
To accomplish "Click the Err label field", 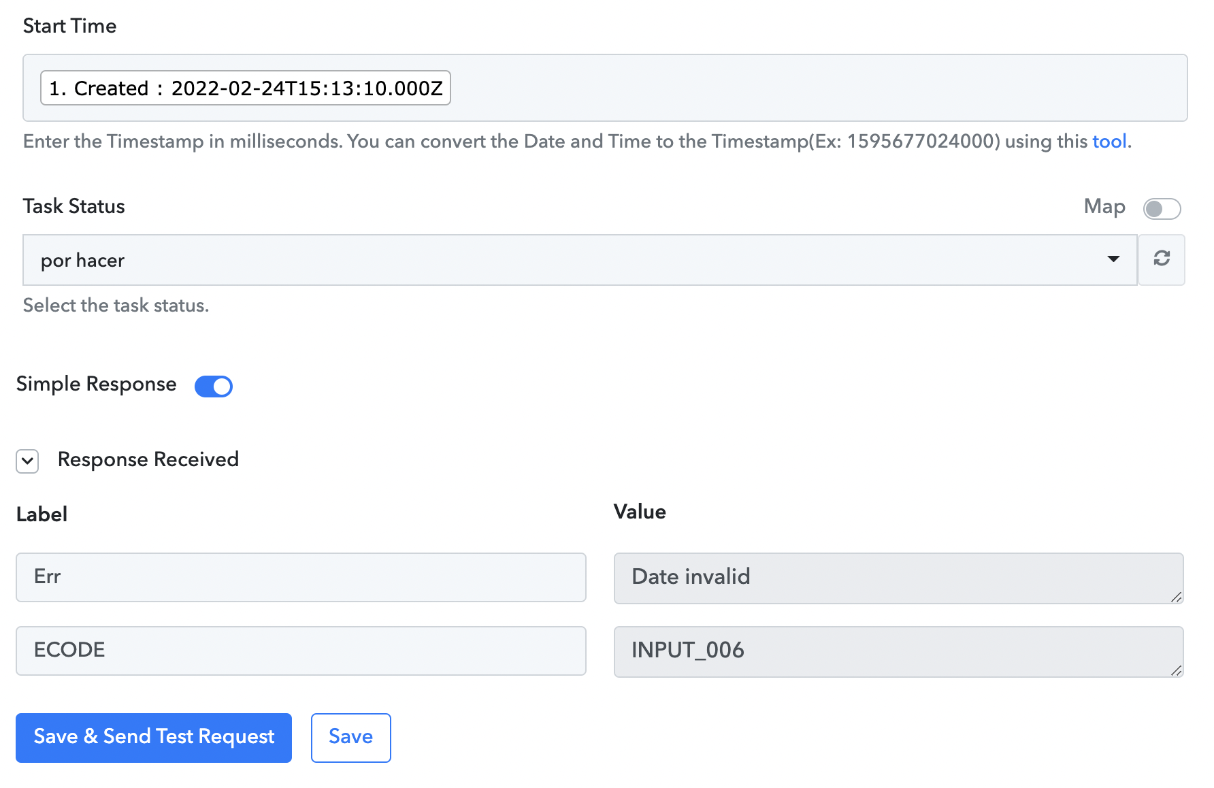I will 301,577.
